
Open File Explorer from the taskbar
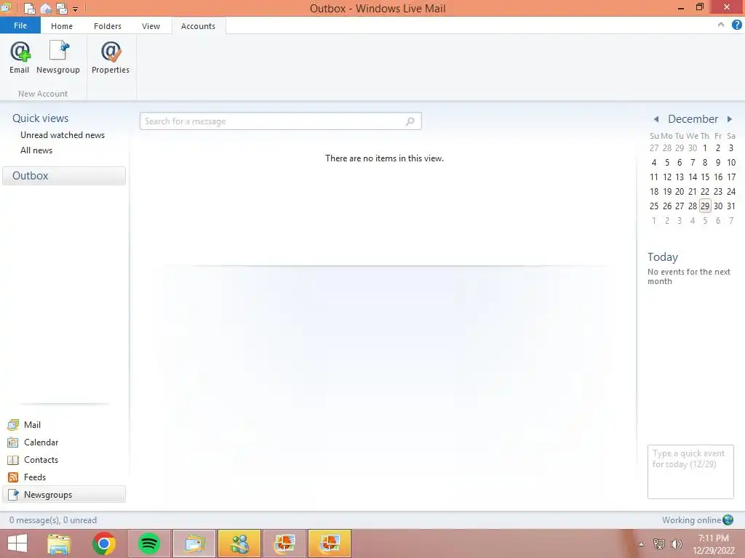tap(59, 543)
